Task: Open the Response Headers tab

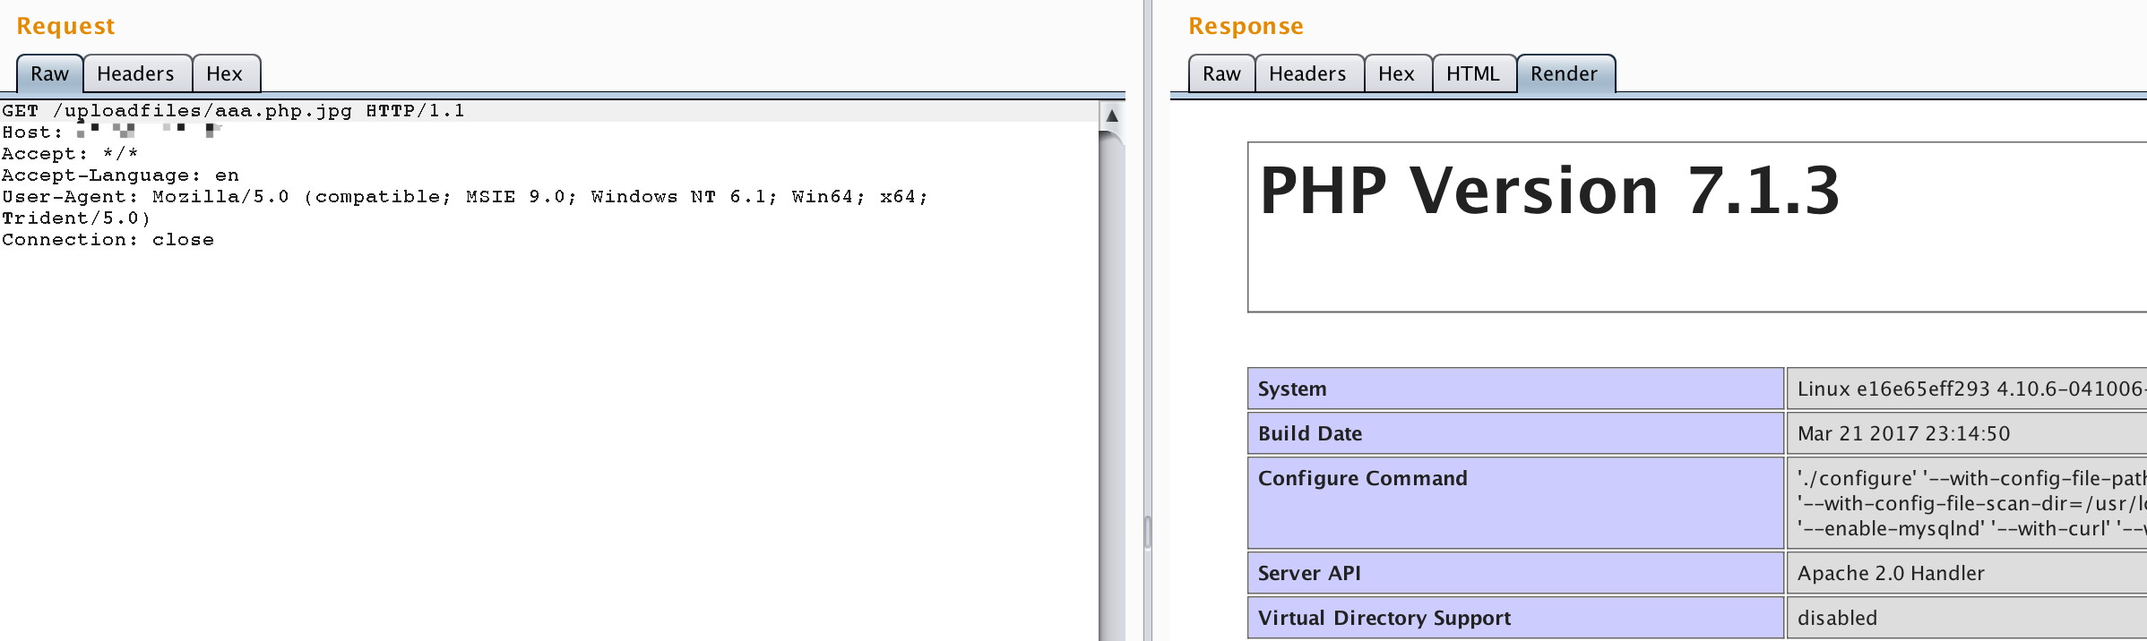Action: [x=1307, y=74]
